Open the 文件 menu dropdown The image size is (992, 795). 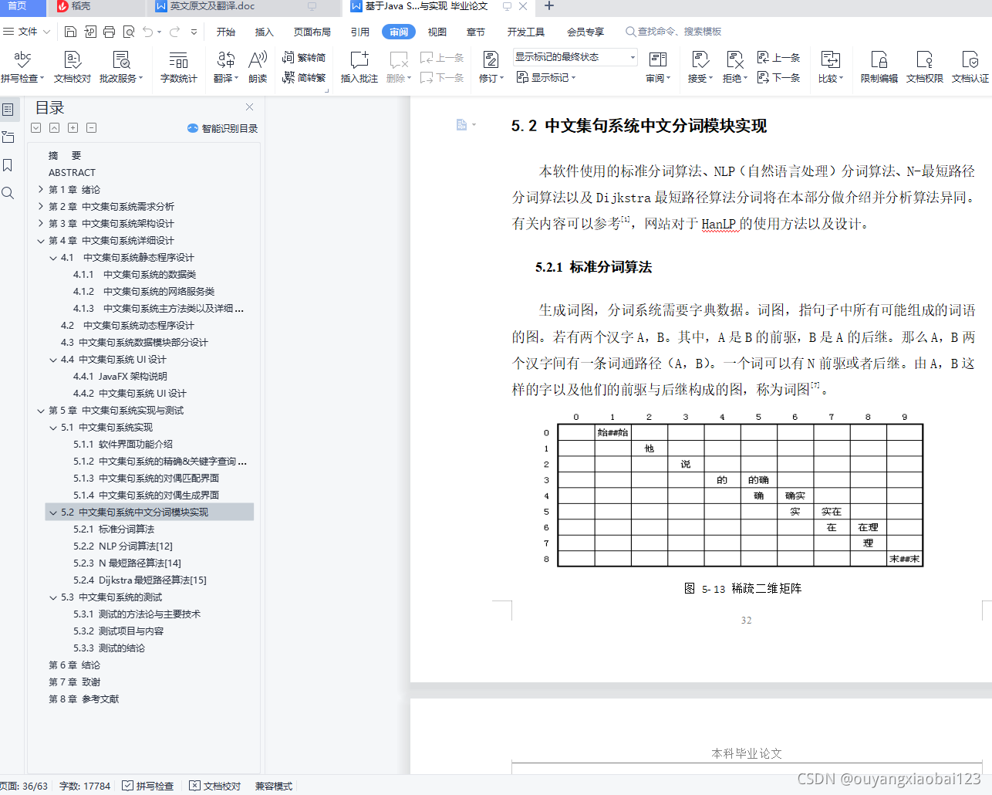point(27,32)
